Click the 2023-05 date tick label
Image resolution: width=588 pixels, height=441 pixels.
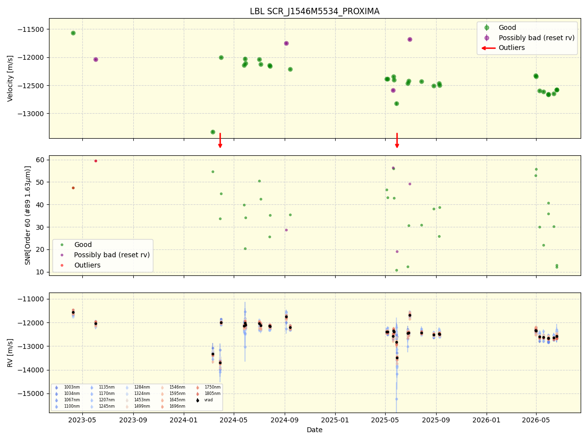(x=82, y=419)
